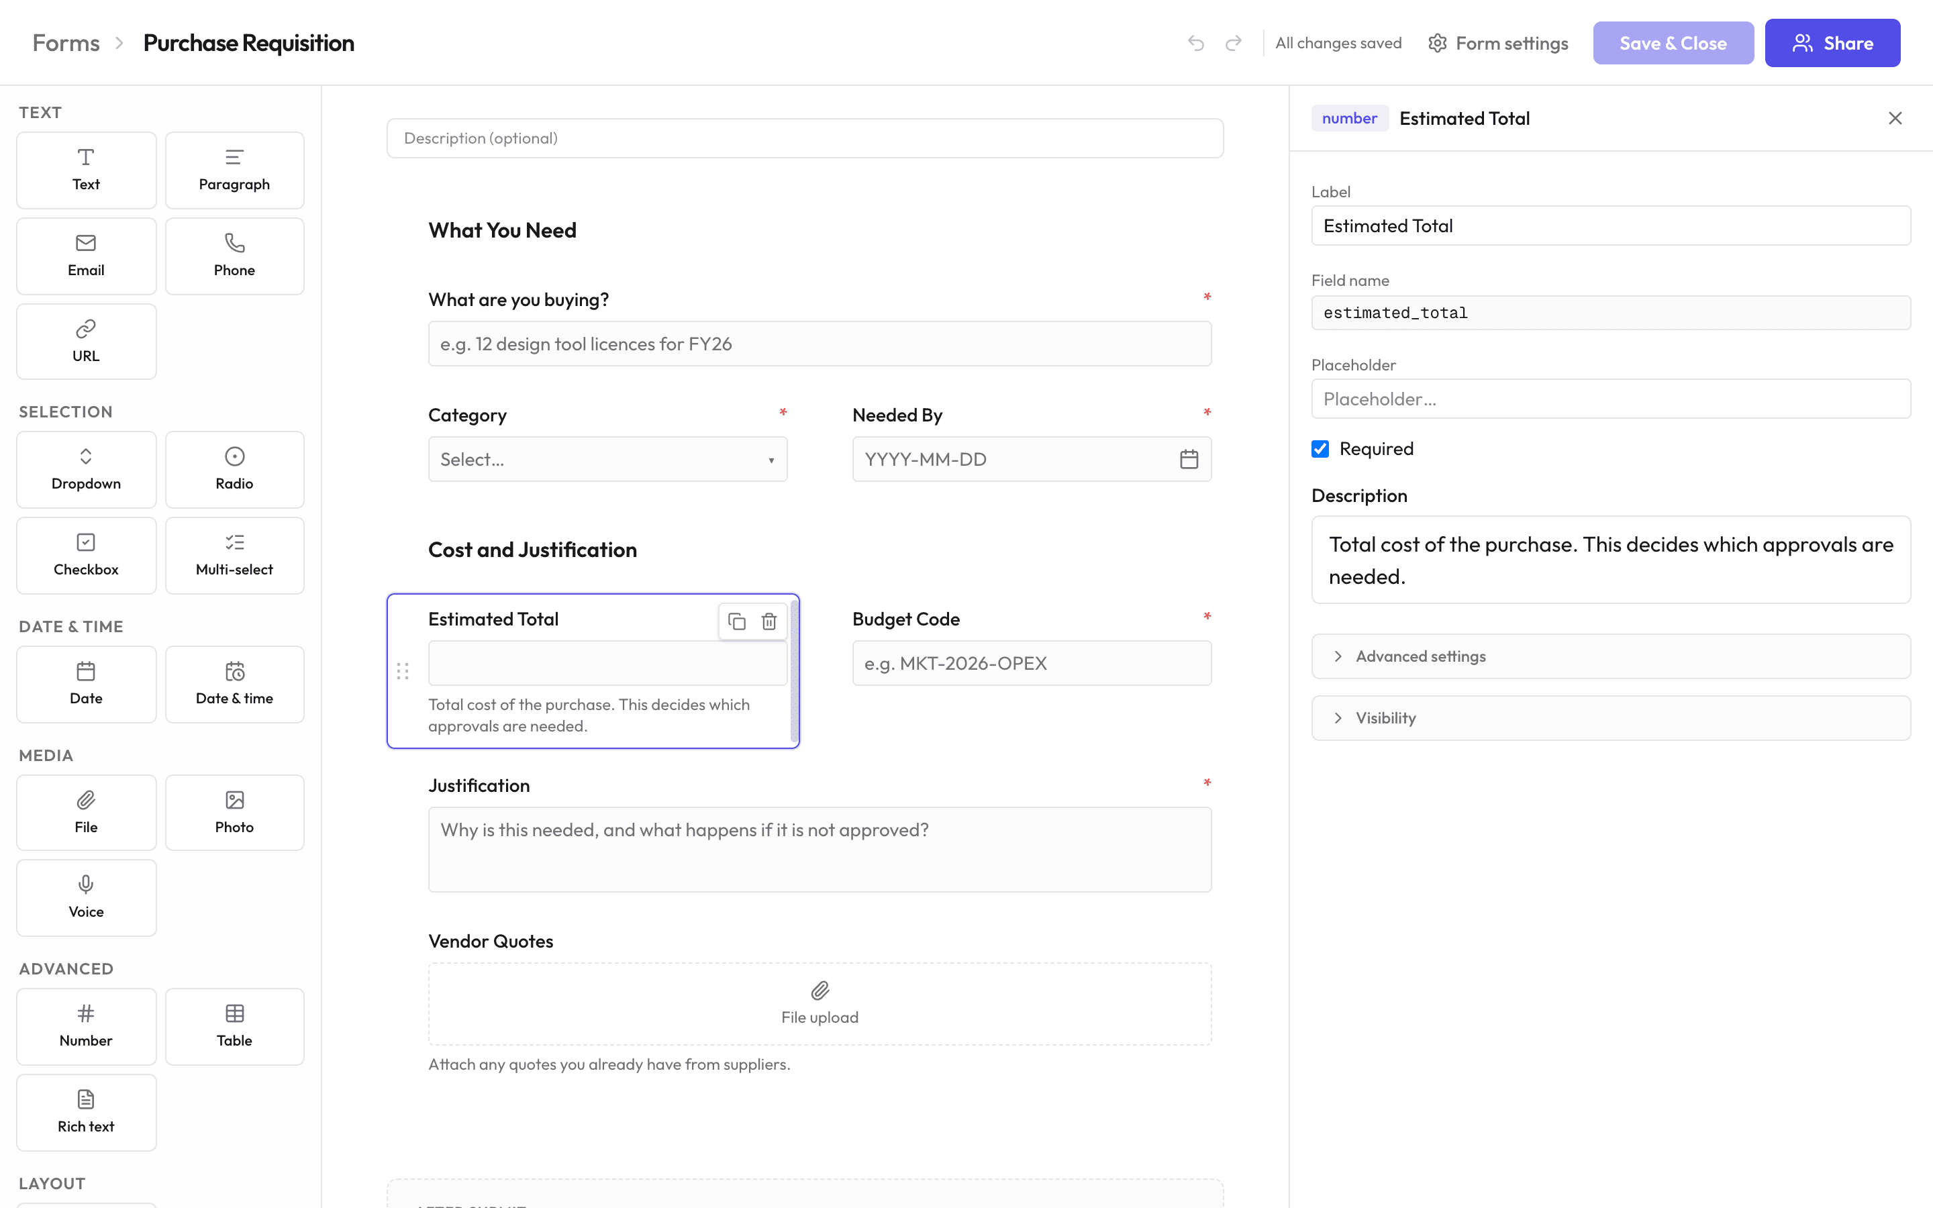Click the Estimated Total number input on canvas
Image resolution: width=1933 pixels, height=1208 pixels.
coord(608,663)
